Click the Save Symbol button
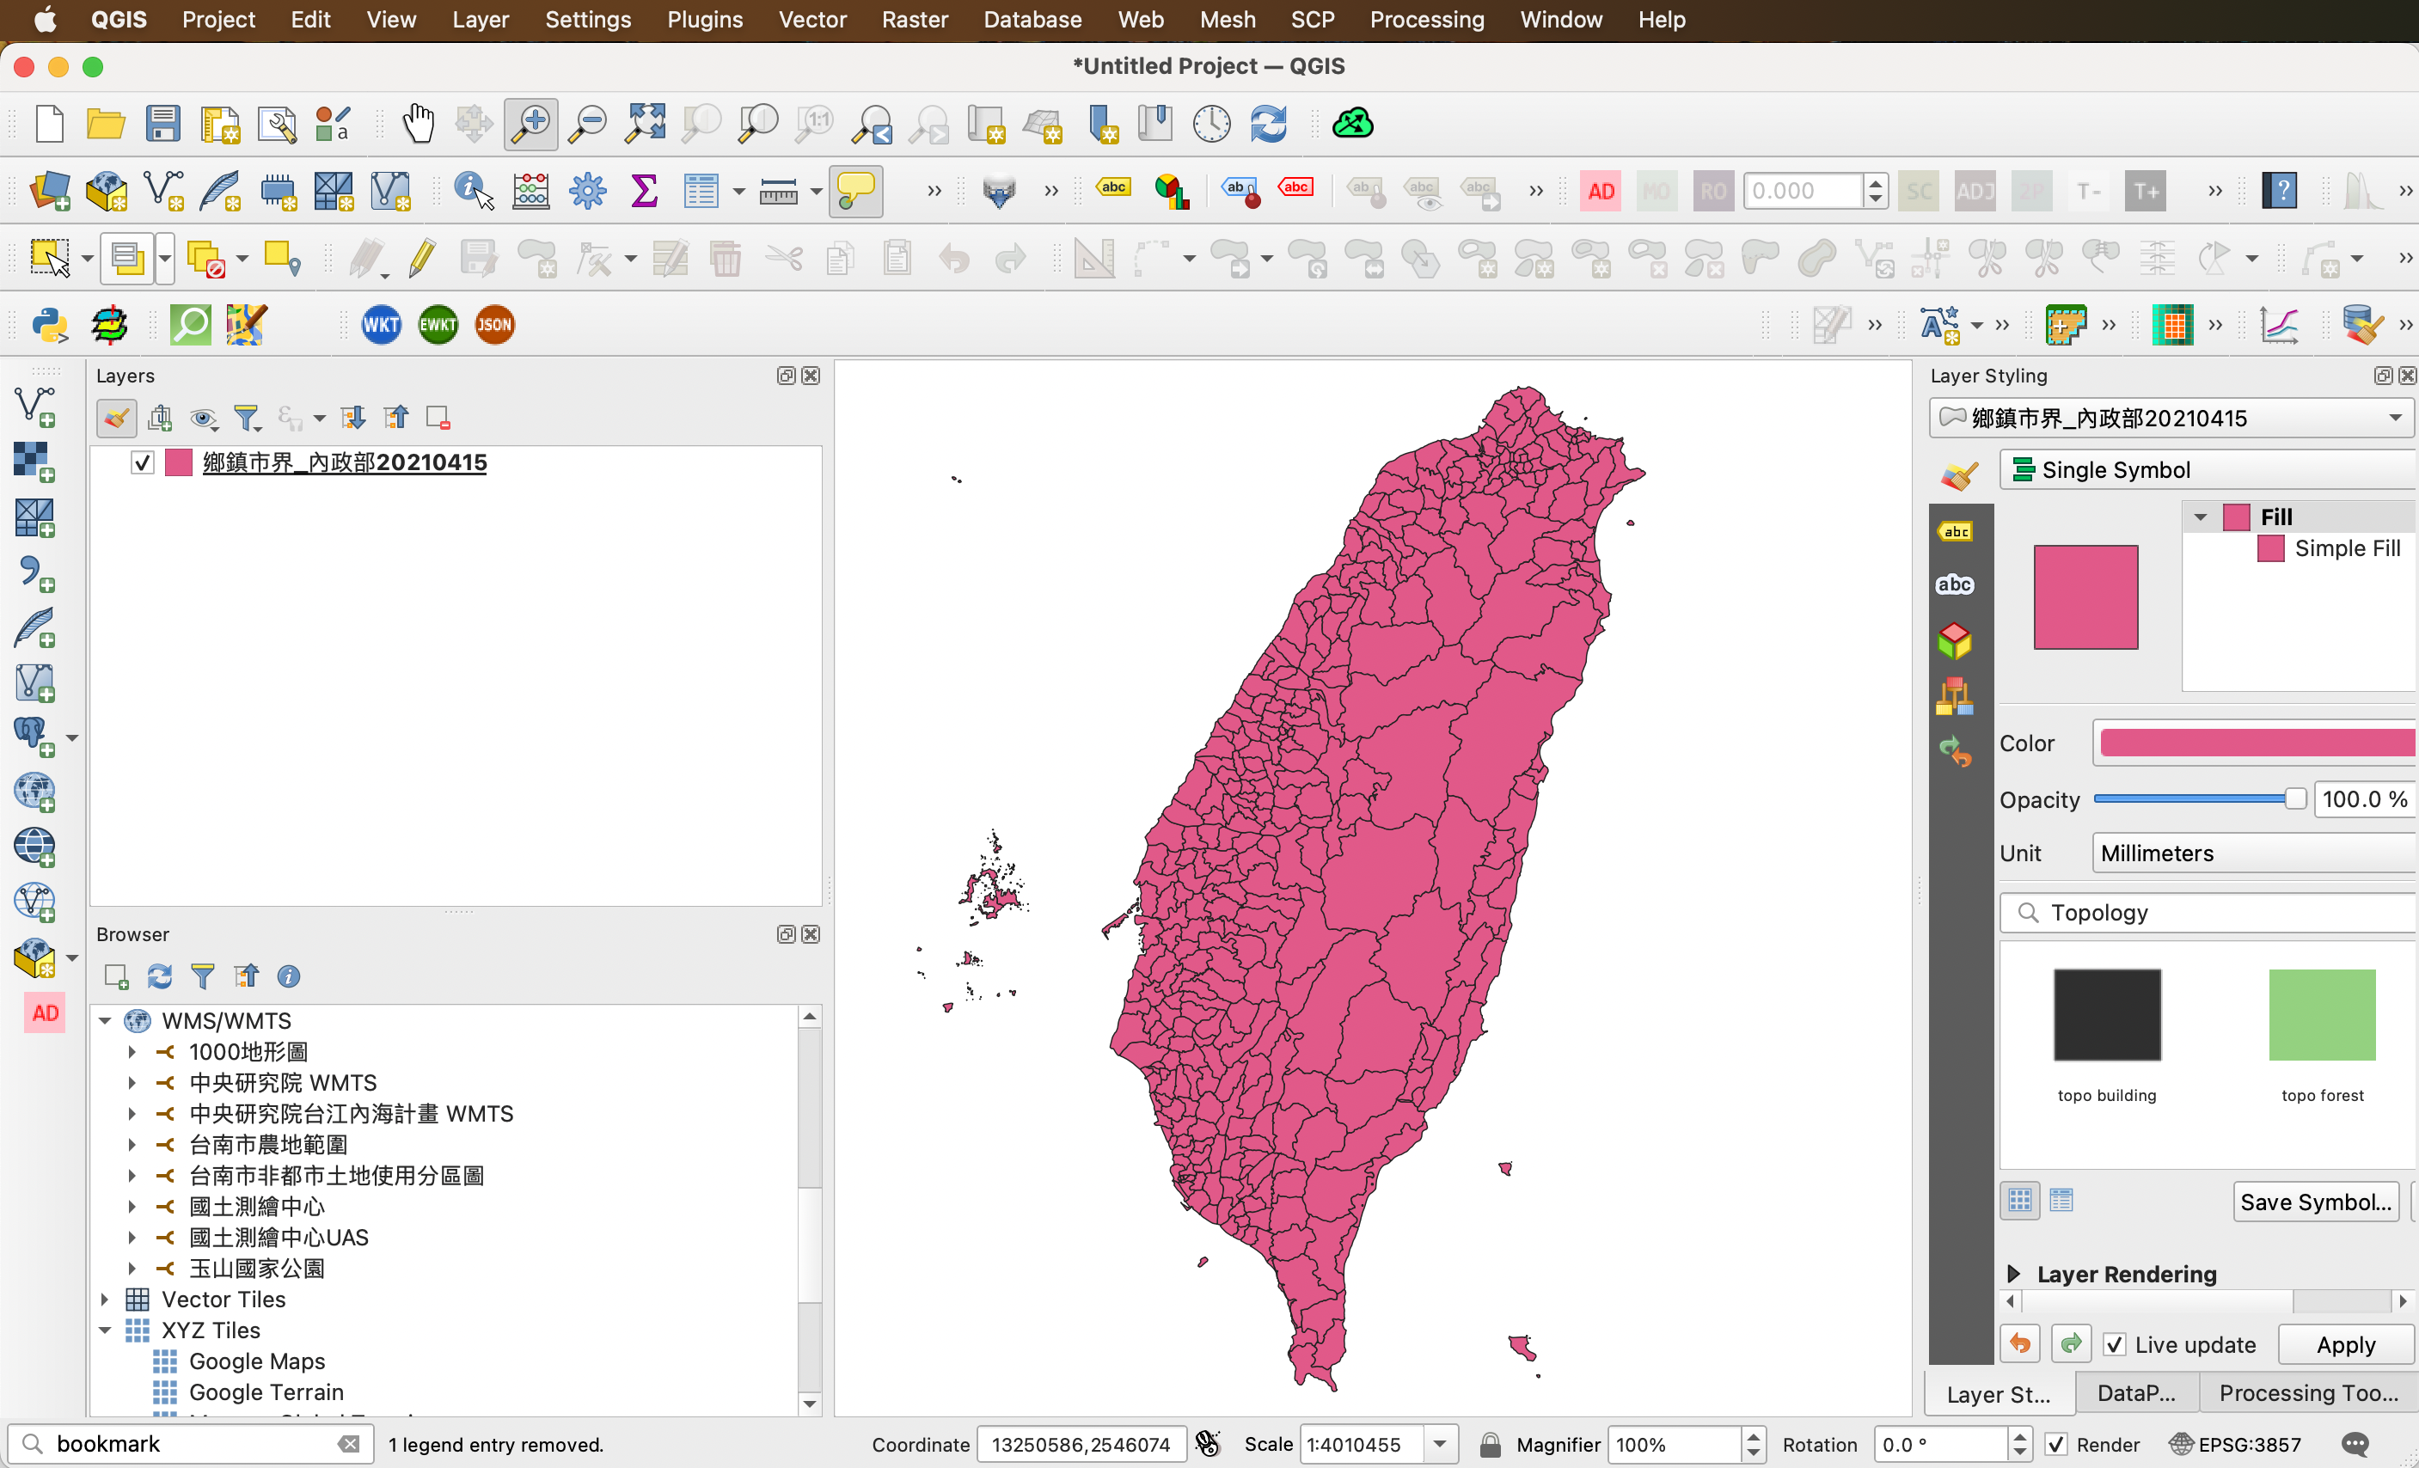Screen dimensions: 2419x1468 pos(2315,1202)
